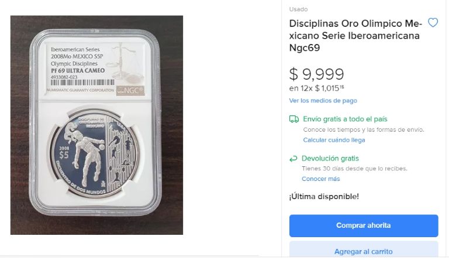Click the 'Envío gratis a todo el país' text
The image size is (449, 260).
click(345, 119)
